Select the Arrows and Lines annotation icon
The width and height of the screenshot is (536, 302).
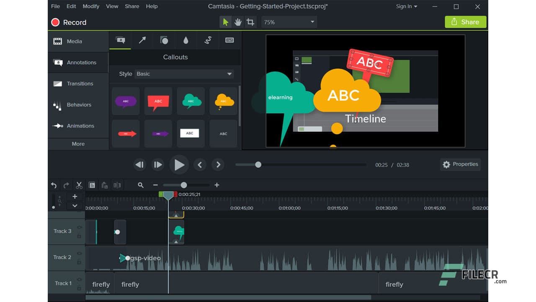pyautogui.click(x=142, y=40)
